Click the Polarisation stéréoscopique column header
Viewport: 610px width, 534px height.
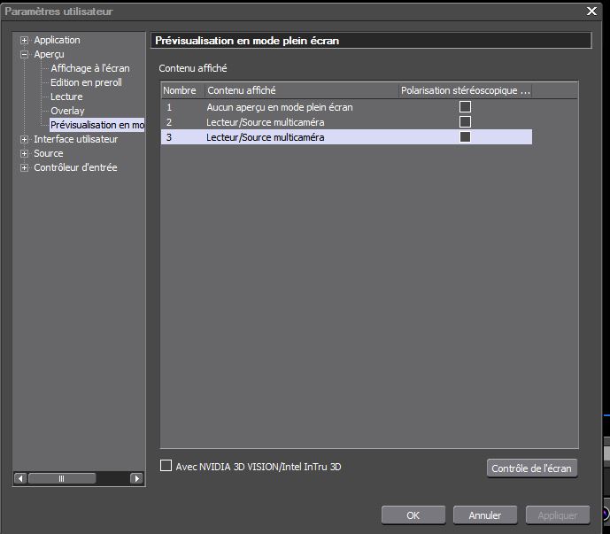click(465, 90)
